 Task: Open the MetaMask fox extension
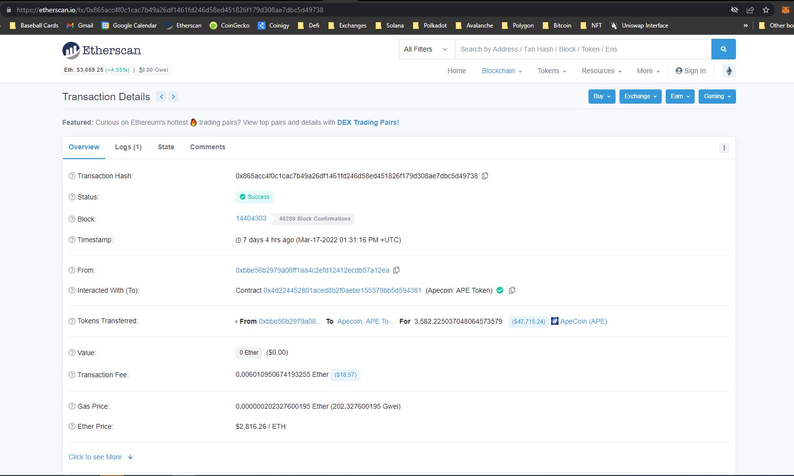click(786, 10)
